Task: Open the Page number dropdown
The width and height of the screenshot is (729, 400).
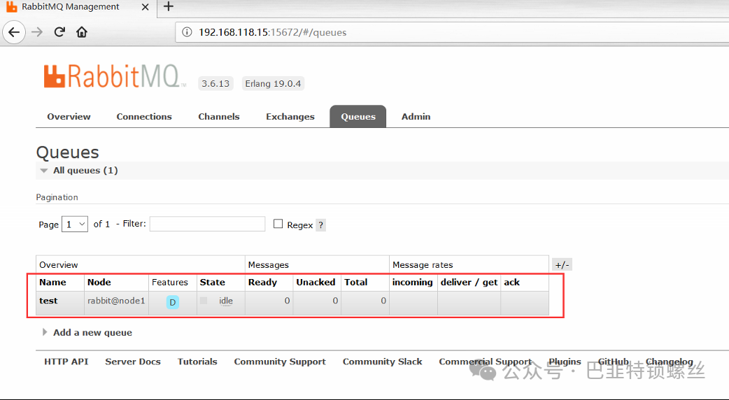Action: tap(75, 224)
